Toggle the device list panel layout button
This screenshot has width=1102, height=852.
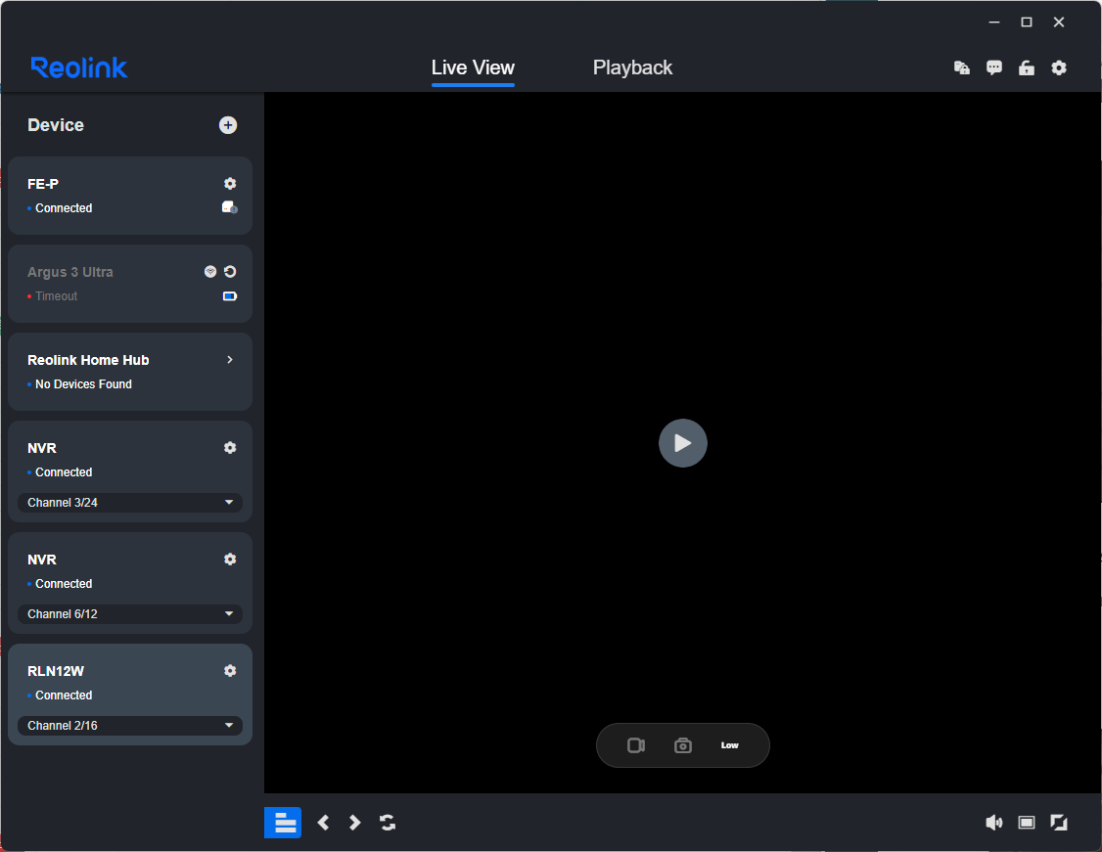[x=283, y=823]
